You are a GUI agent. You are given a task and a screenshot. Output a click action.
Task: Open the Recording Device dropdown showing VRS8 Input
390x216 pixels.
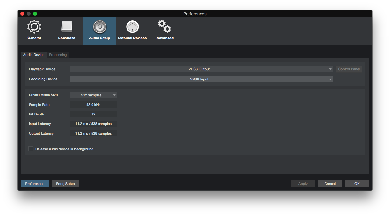pos(201,79)
